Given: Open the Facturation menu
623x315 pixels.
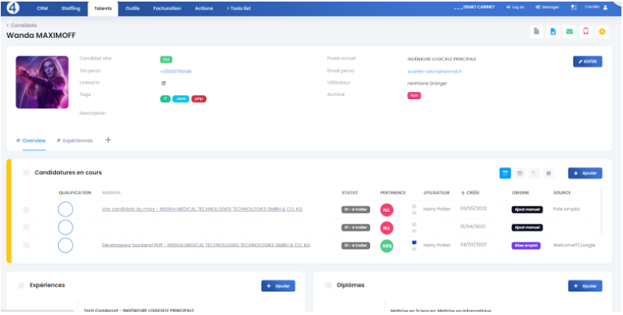Looking at the screenshot, I should pos(167,9).
